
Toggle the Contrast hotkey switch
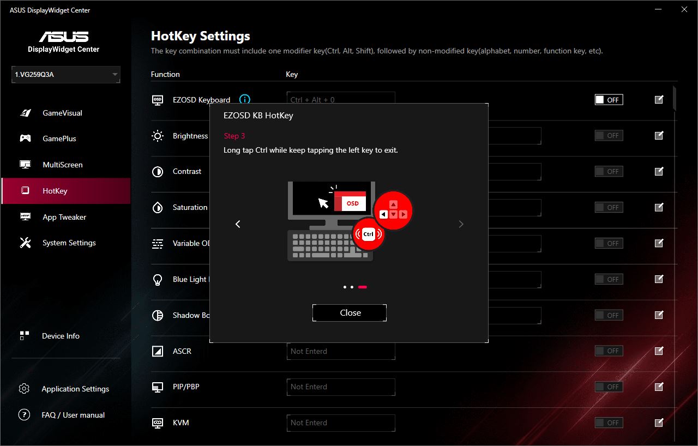[x=609, y=171]
